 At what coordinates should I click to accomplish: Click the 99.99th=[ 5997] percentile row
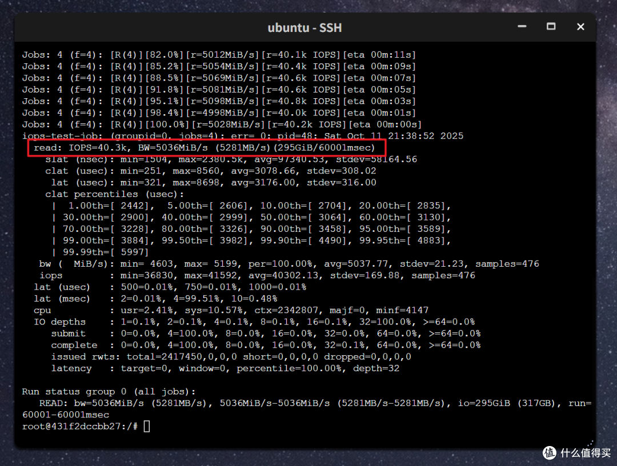coord(100,252)
